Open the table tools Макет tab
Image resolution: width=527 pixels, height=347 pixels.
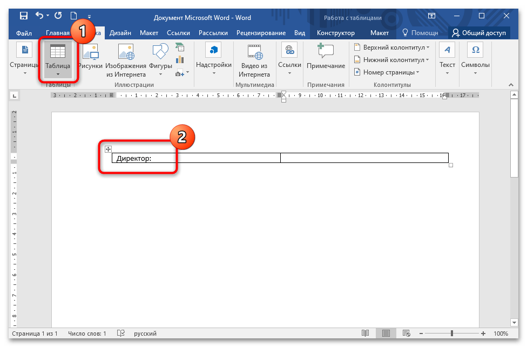pos(380,33)
